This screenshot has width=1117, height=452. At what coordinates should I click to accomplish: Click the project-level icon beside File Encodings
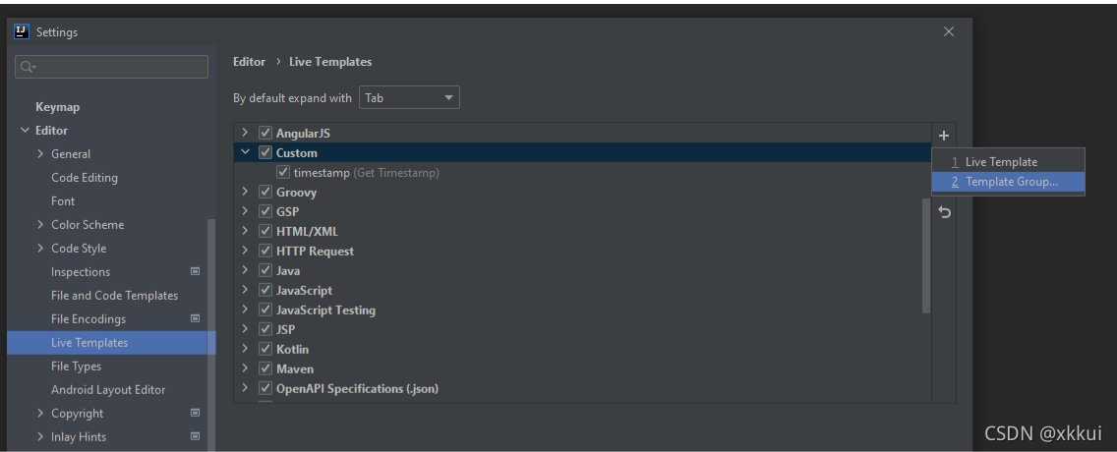tap(196, 319)
